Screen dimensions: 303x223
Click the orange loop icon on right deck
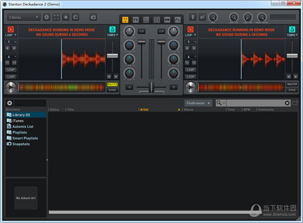coord(191,29)
